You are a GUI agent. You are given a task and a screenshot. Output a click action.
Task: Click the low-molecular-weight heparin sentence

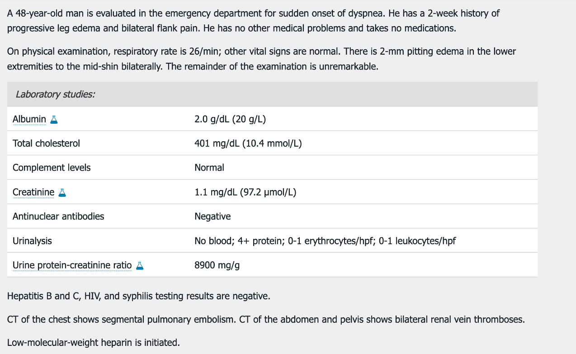point(94,343)
